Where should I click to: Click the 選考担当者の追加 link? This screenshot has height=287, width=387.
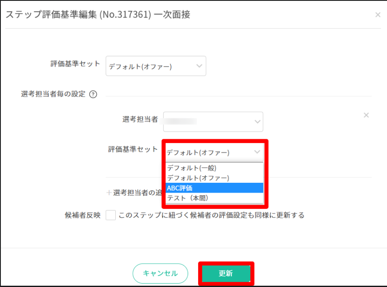[137, 193]
